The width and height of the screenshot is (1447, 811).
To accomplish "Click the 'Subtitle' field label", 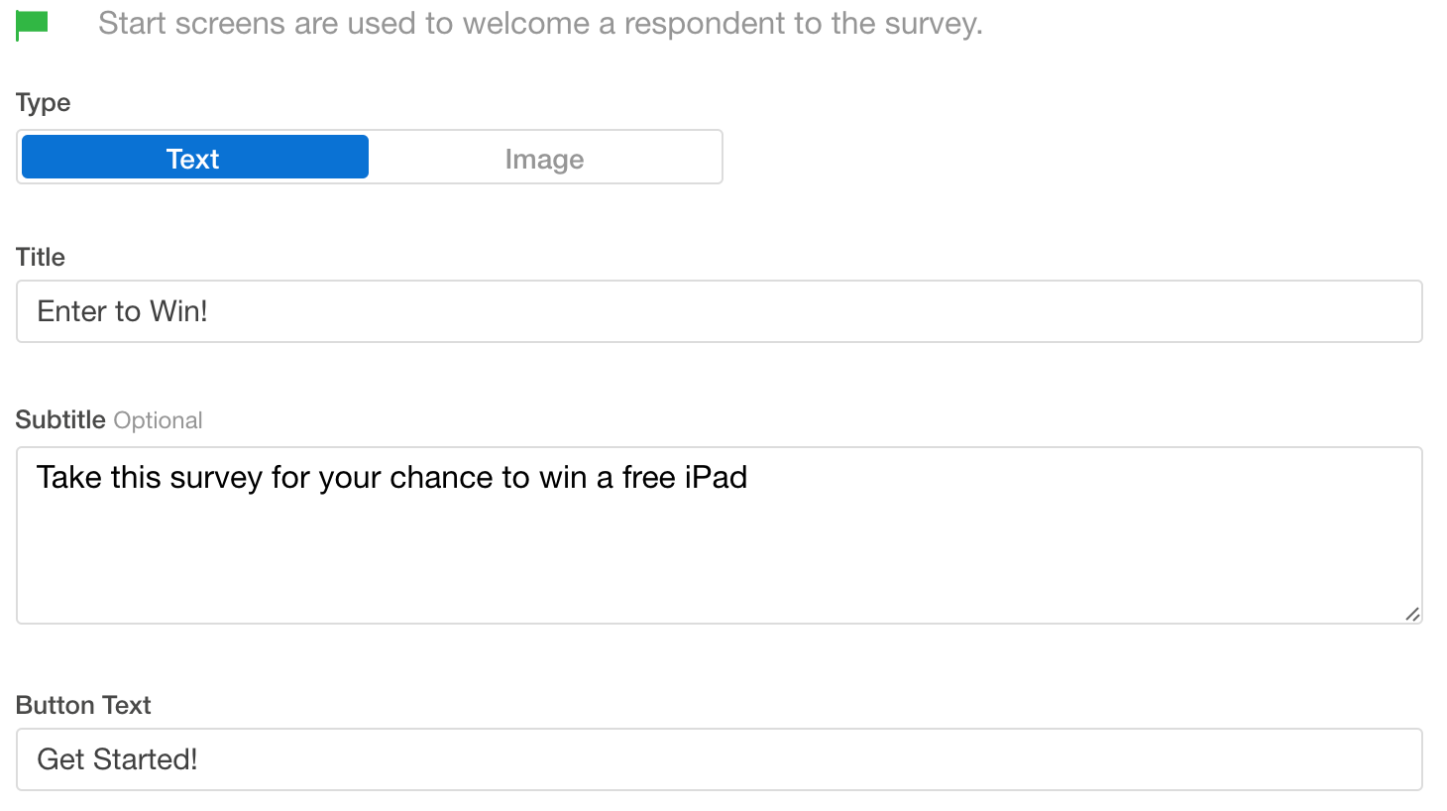I will tap(60, 419).
